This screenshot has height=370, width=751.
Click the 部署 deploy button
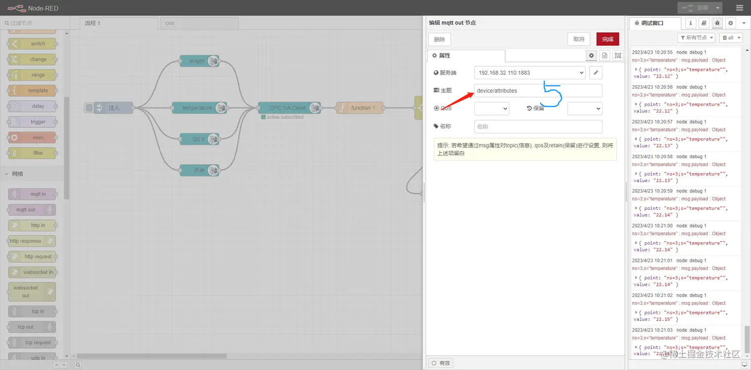pos(696,8)
